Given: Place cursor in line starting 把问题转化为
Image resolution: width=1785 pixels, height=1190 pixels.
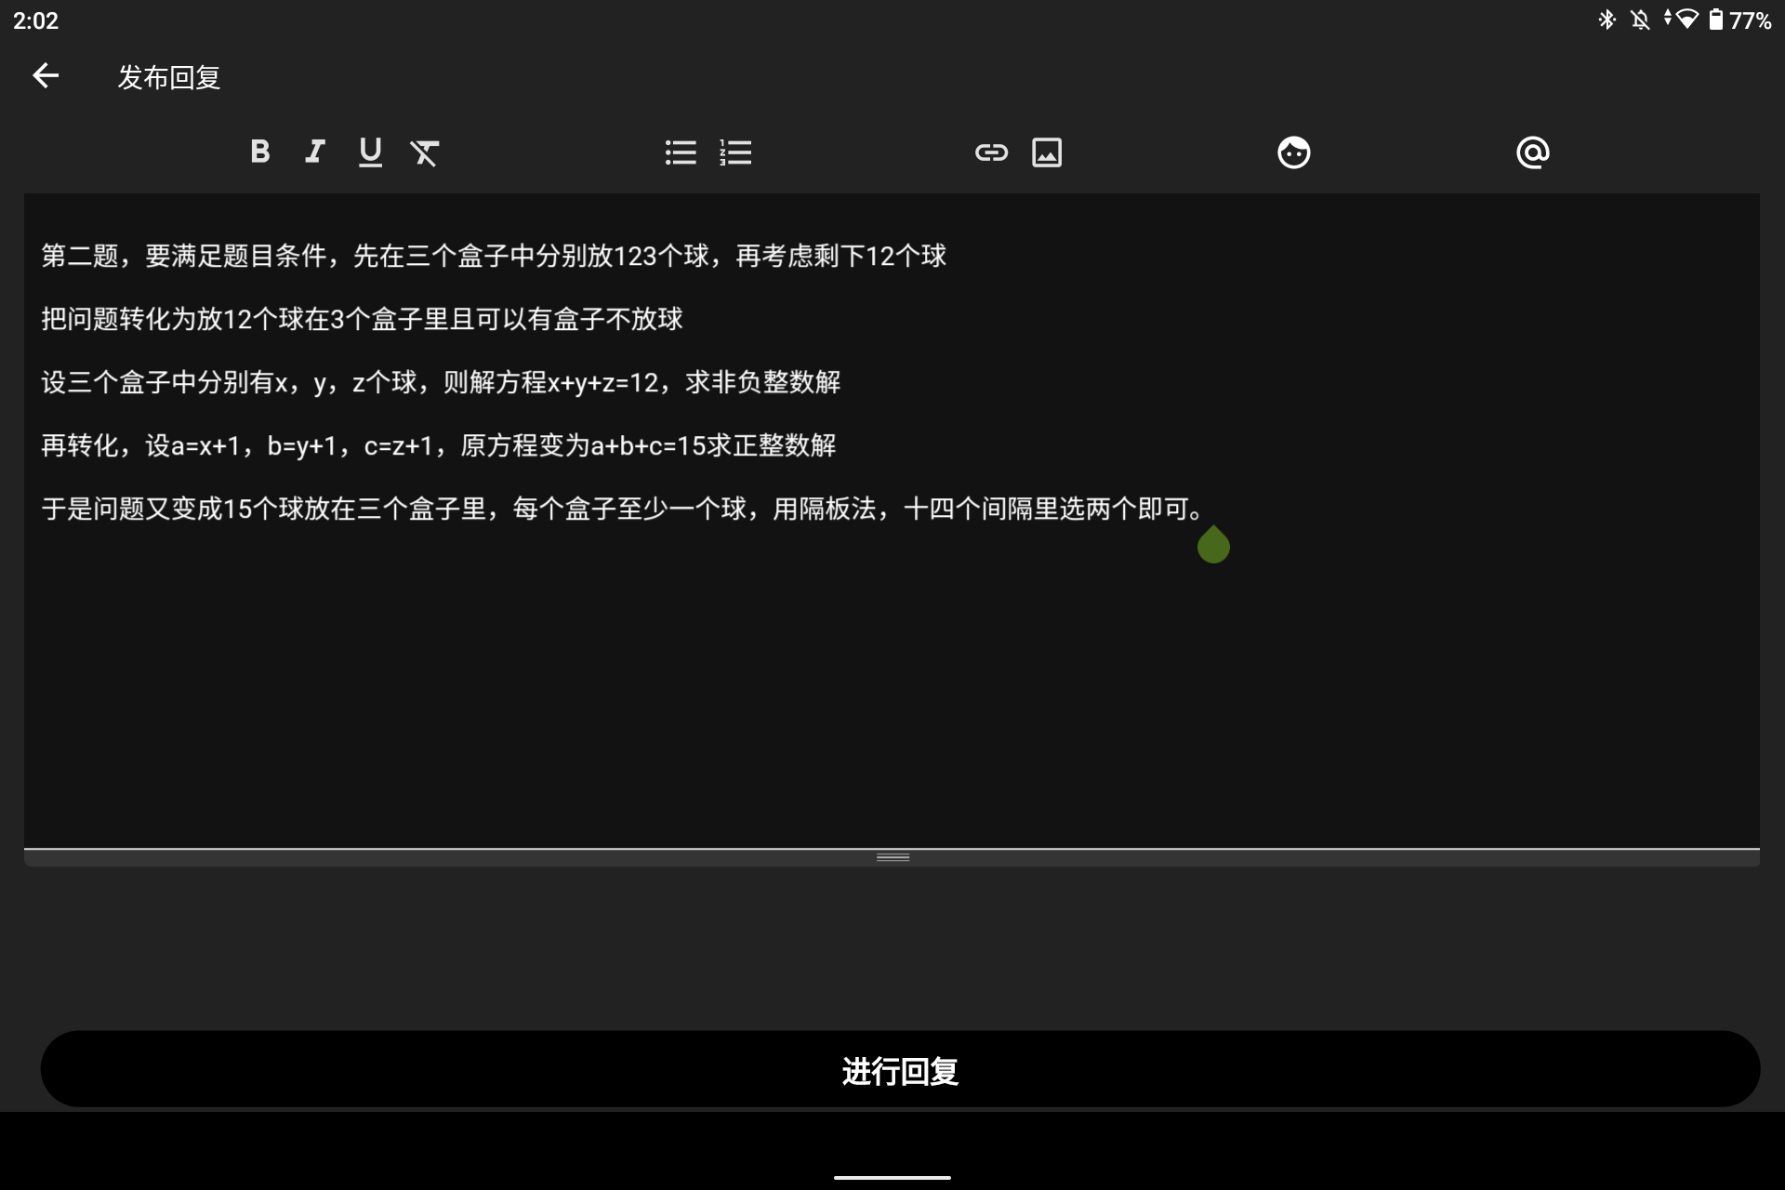Looking at the screenshot, I should (x=362, y=319).
